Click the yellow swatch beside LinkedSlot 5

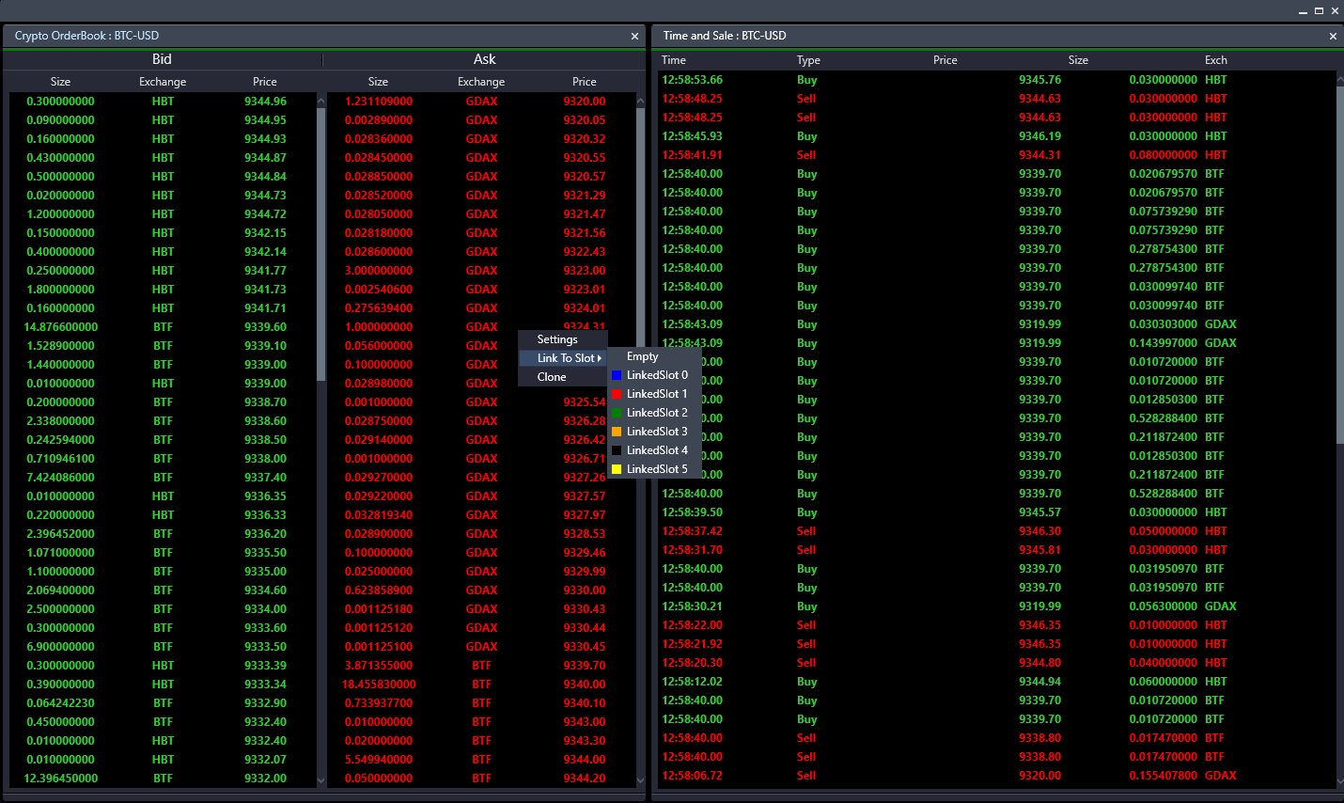[x=617, y=468]
